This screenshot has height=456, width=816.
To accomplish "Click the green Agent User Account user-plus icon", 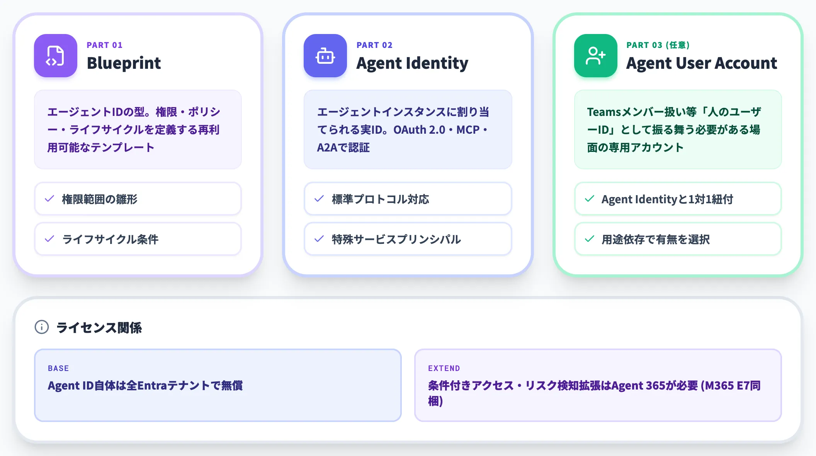I will (x=596, y=56).
